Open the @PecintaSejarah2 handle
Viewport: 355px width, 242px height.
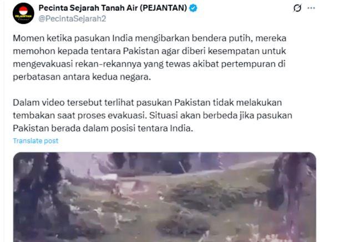tap(72, 18)
